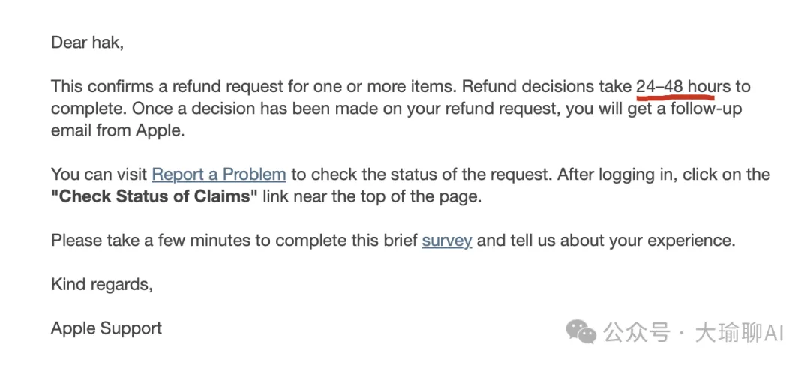This screenshot has height=365, width=810.
Task: Click the phrase "link near the top of the page"
Action: (x=373, y=197)
